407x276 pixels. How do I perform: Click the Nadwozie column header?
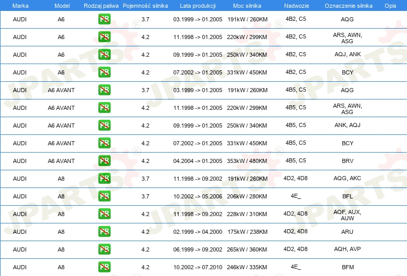297,6
